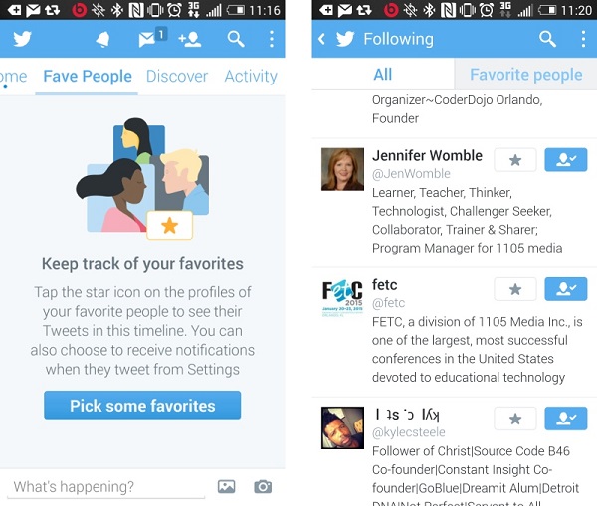Tap search icon in Following header
The height and width of the screenshot is (506, 597).
pos(547,39)
